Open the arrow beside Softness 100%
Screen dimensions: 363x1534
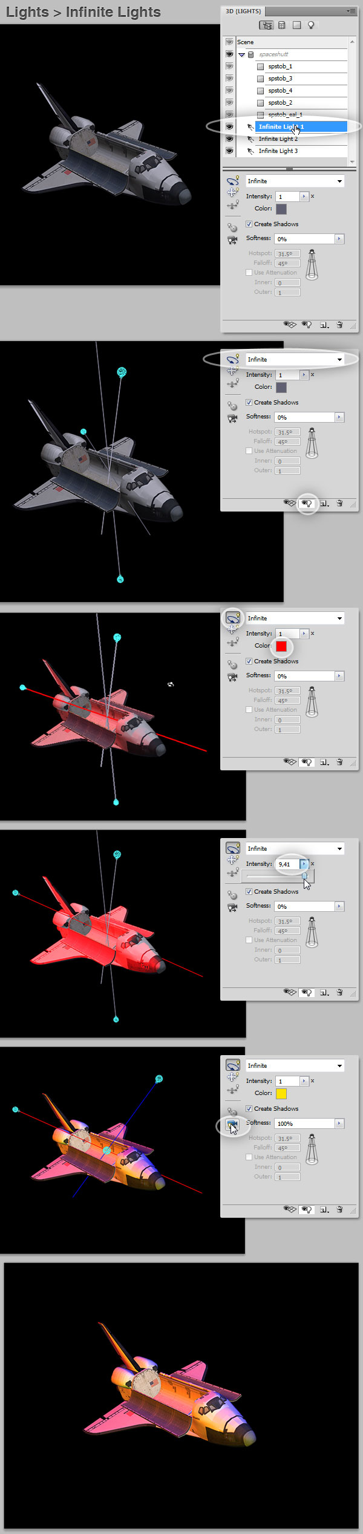point(339,1123)
